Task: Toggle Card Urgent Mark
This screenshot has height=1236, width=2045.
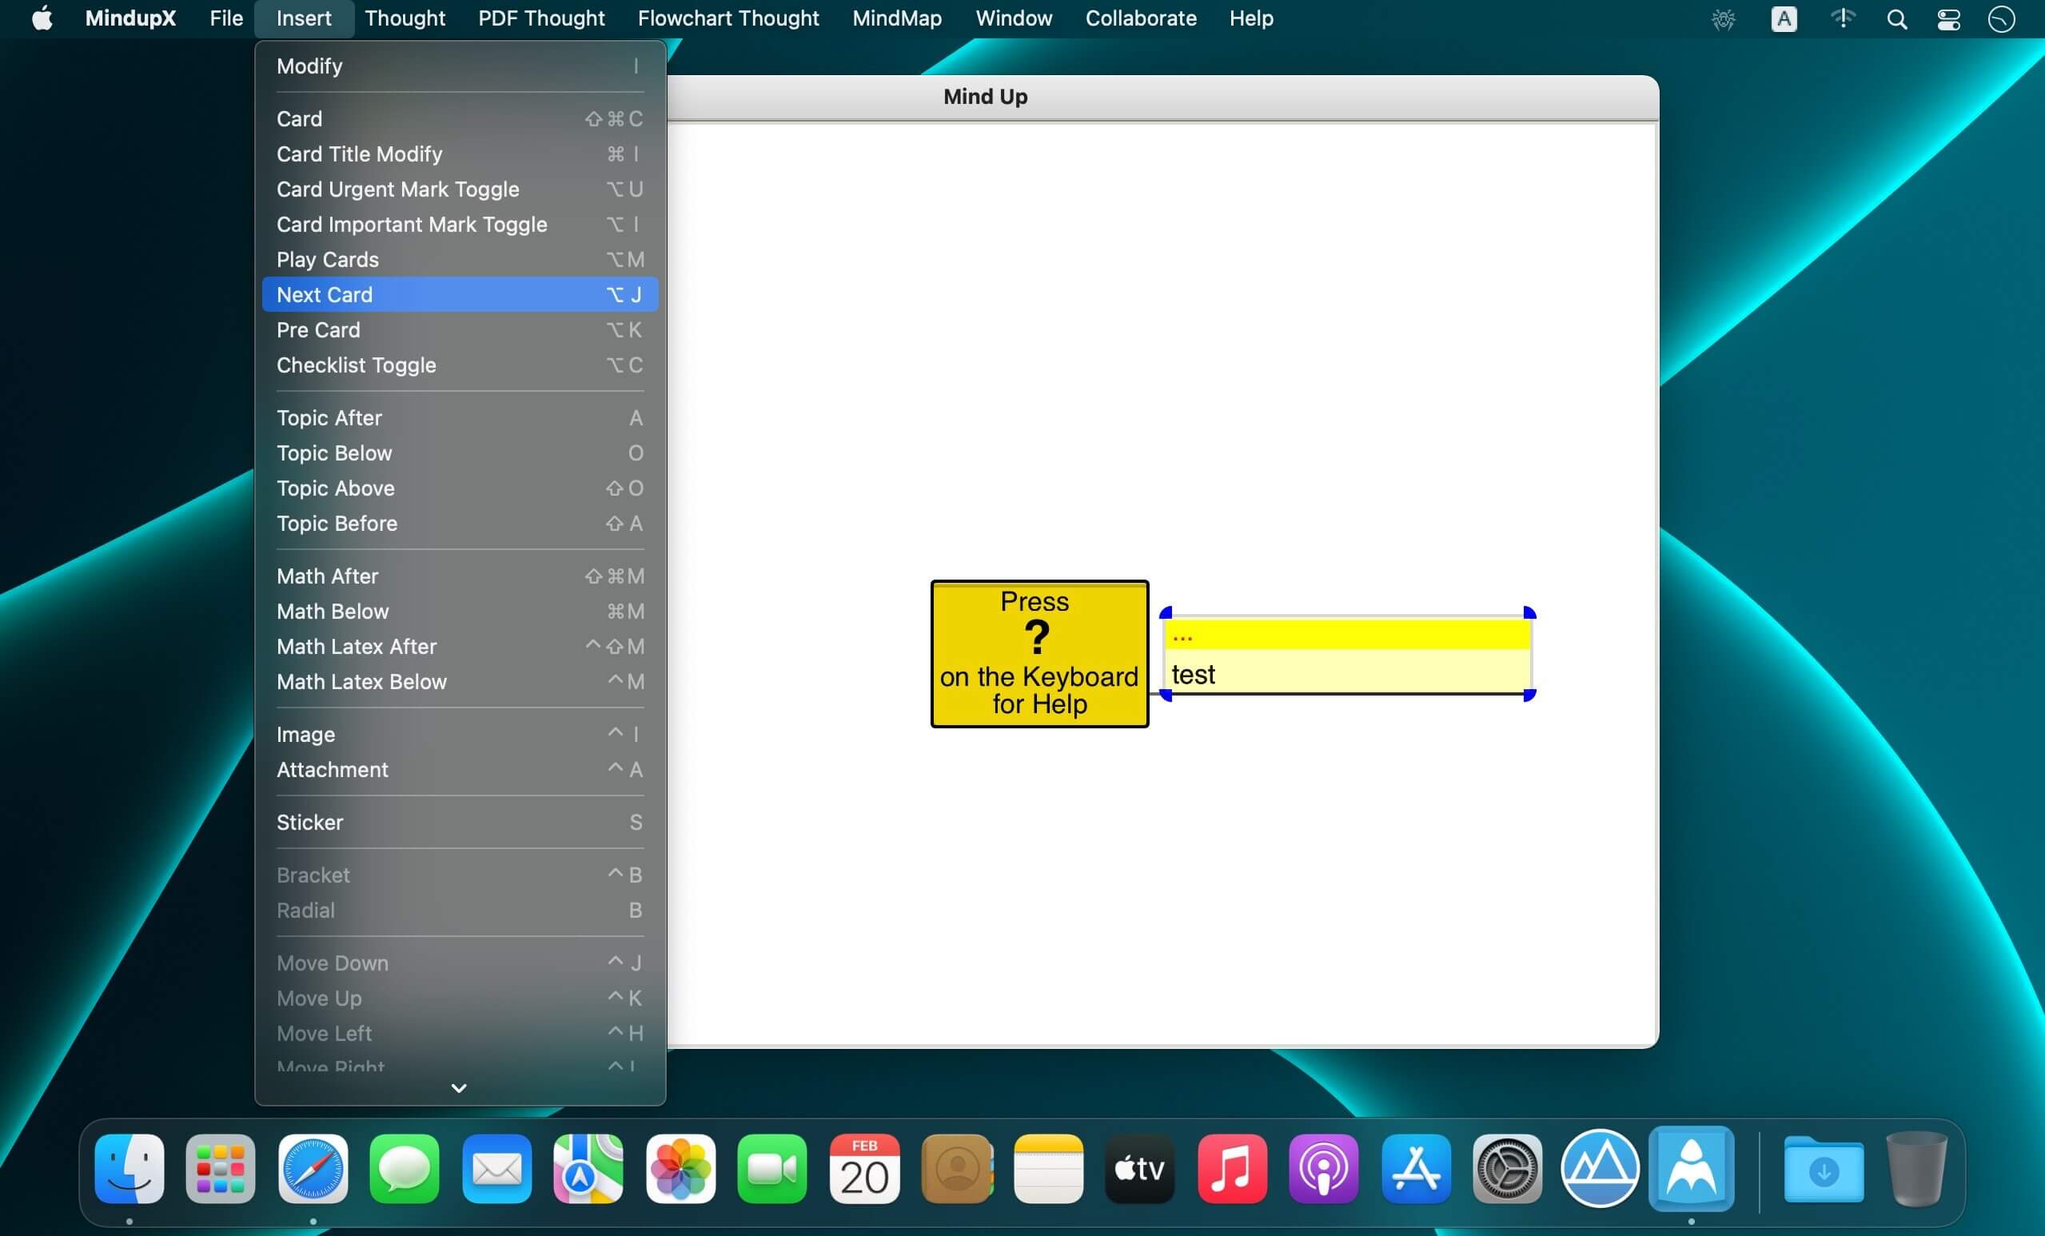Action: [460, 189]
